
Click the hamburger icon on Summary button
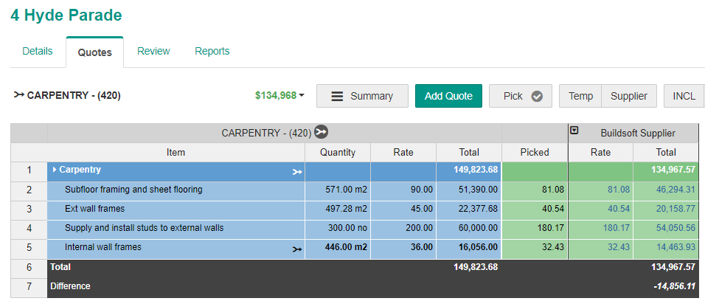pos(337,96)
